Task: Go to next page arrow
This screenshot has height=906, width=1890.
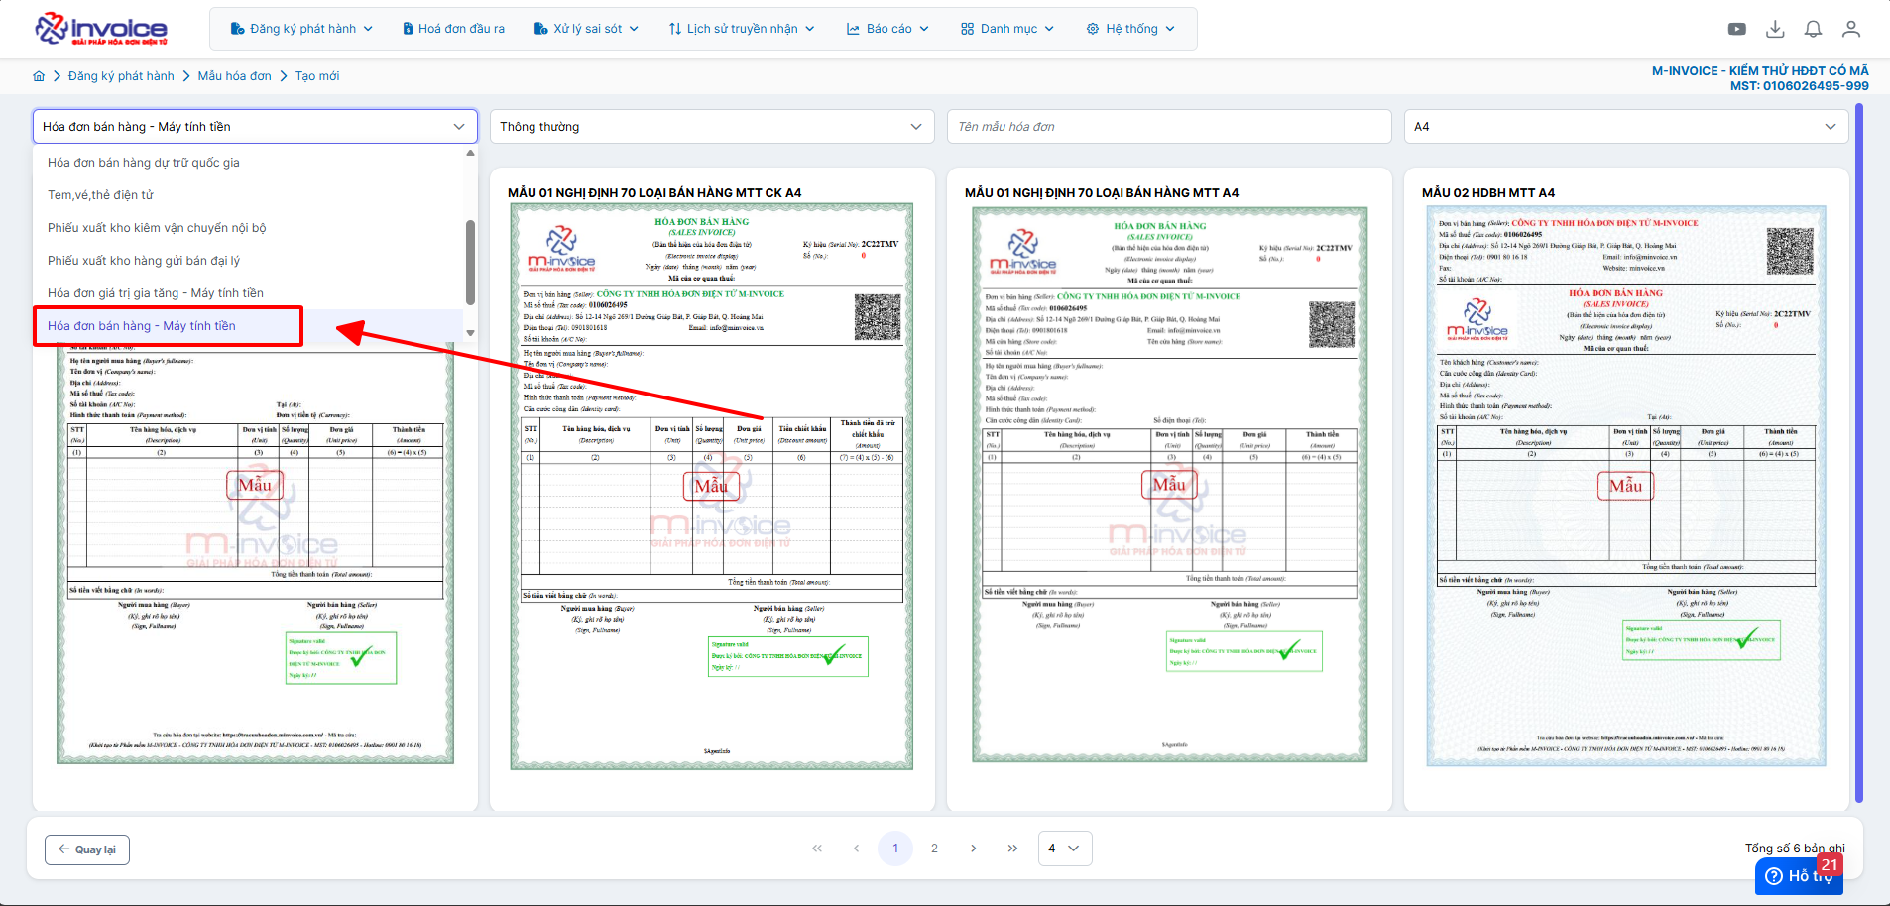Action: (974, 849)
